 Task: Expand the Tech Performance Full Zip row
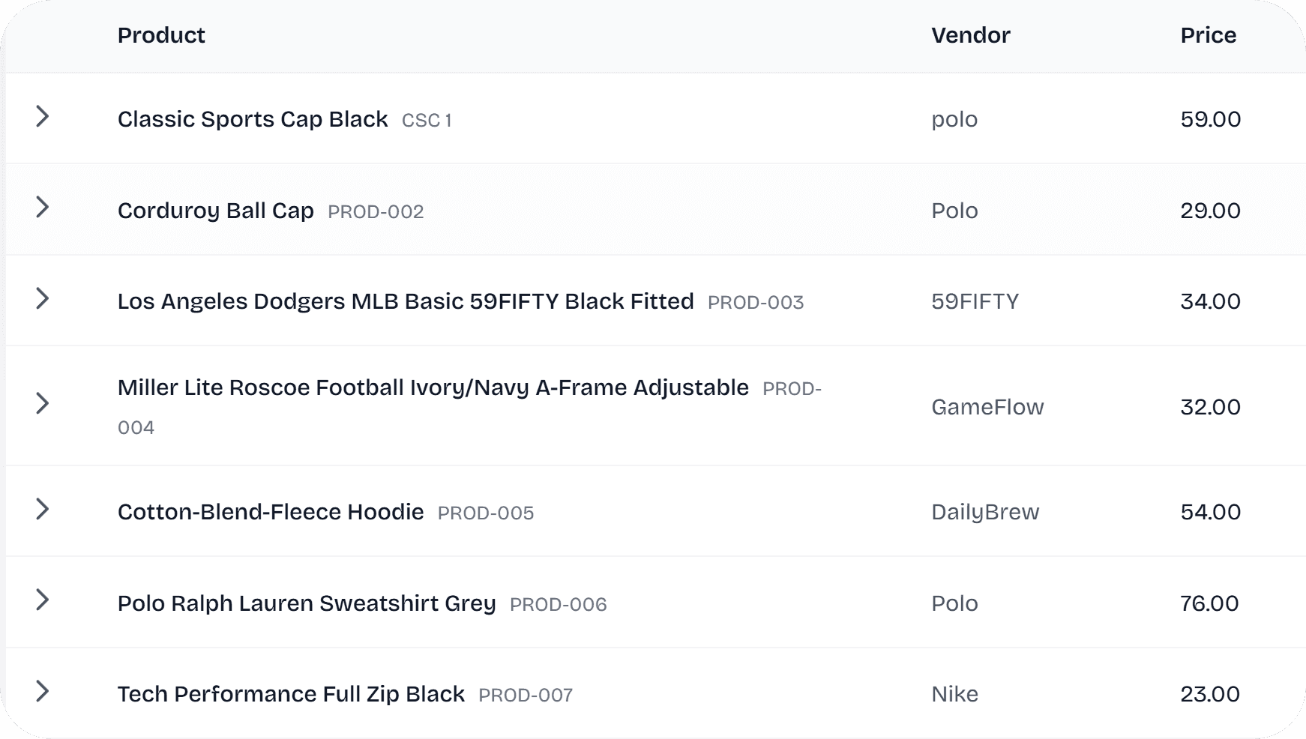pos(43,692)
